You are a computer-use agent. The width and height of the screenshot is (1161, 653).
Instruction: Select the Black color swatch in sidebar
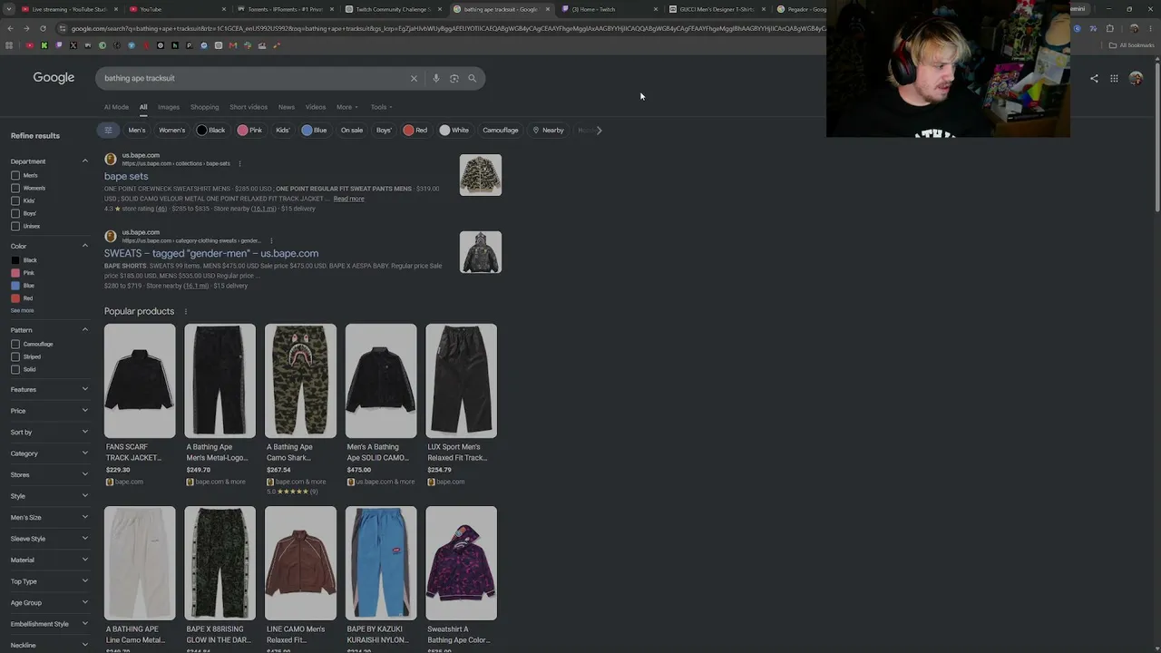click(x=15, y=260)
